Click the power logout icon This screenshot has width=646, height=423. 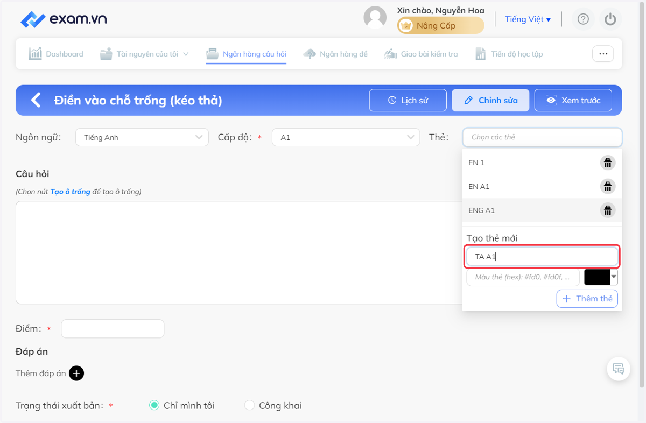tap(610, 19)
